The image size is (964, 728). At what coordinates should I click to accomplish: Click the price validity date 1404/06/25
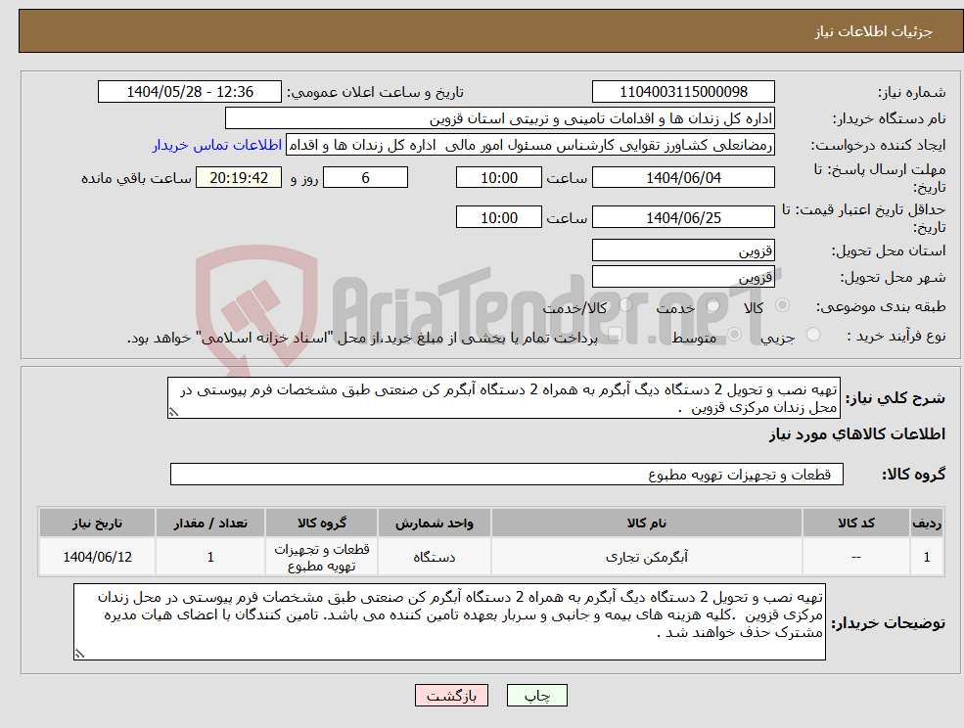[x=683, y=217]
